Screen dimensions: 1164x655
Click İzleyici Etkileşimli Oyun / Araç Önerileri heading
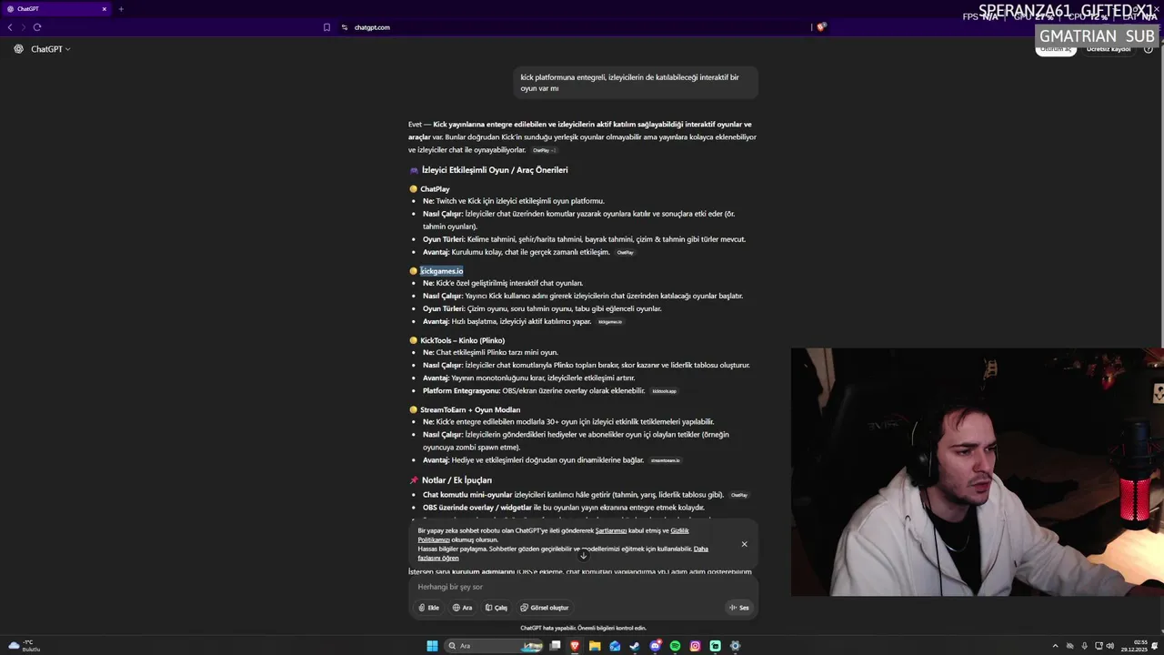495,170
